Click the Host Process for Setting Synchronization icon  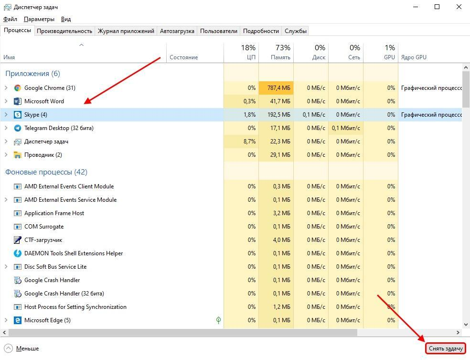(18, 307)
